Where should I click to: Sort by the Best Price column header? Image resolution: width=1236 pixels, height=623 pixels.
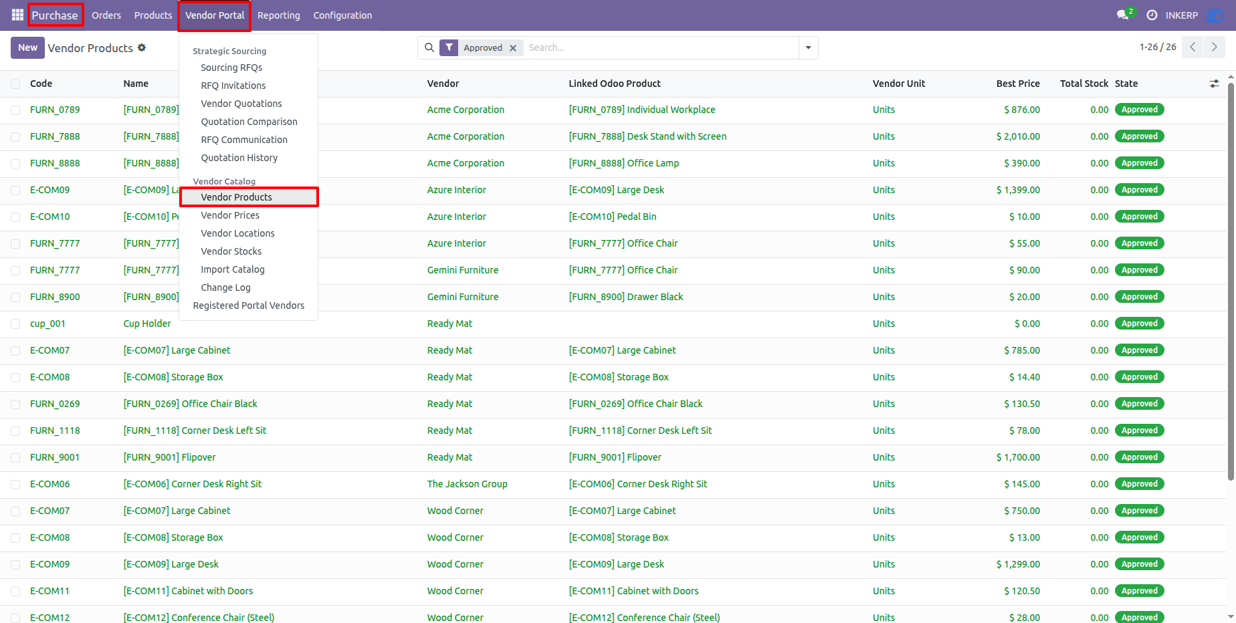point(1018,84)
